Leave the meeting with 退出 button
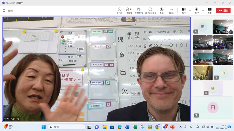This screenshot has height=131, width=234. pos(223,10)
